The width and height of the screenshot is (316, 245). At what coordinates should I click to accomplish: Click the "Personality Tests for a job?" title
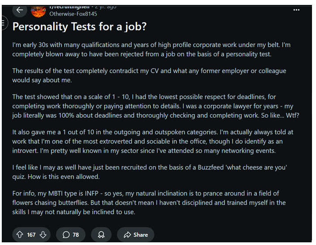[x=80, y=27]
